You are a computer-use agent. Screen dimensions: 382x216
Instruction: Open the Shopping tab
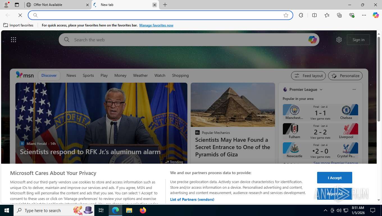click(180, 75)
